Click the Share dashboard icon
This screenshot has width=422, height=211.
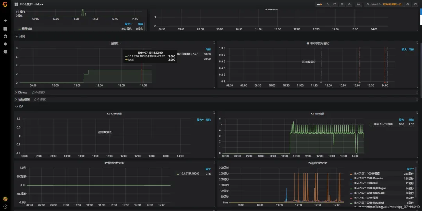pos(335,4)
